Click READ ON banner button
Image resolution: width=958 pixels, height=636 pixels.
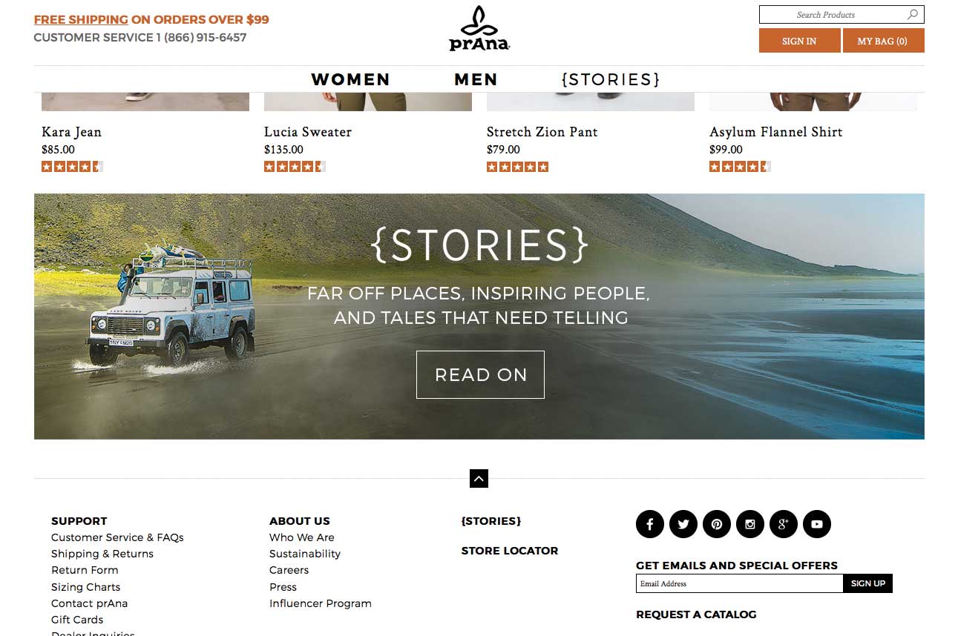tap(480, 374)
